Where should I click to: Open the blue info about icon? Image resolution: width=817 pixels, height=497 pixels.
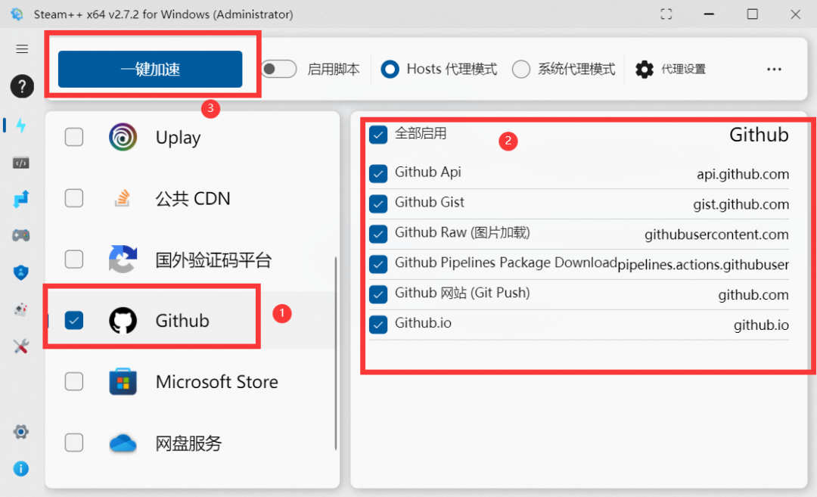click(x=21, y=469)
